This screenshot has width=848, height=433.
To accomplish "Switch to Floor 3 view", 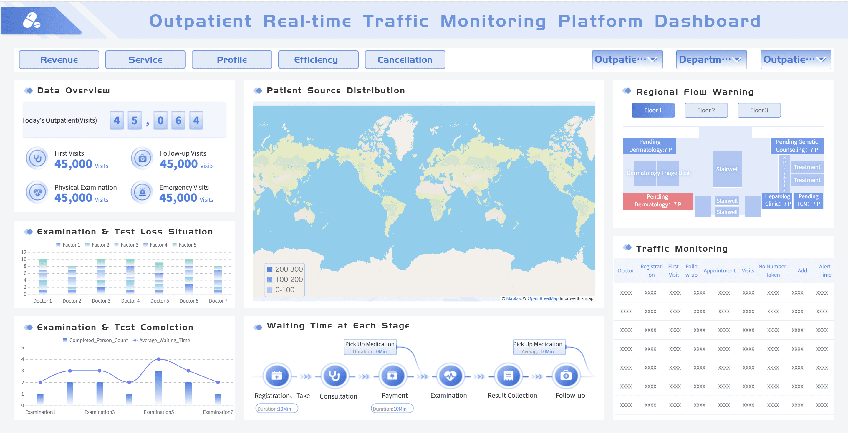I will pyautogui.click(x=759, y=110).
